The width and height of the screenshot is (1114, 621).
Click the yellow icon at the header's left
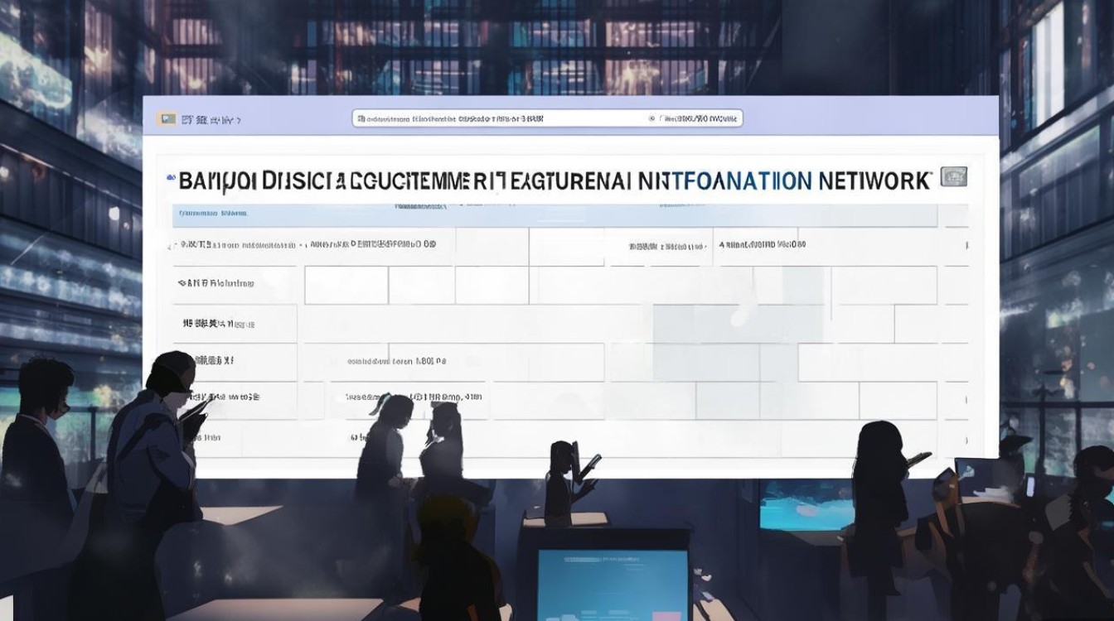[x=166, y=119]
